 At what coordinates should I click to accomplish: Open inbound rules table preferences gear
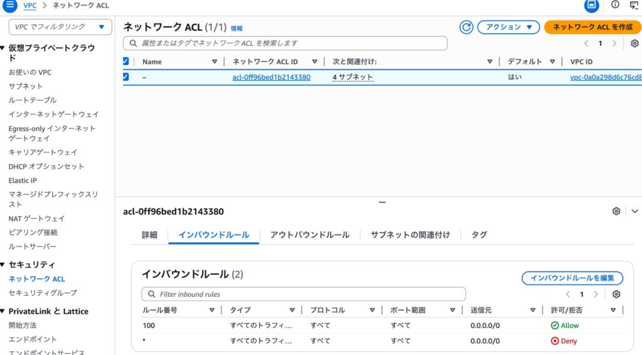click(x=616, y=294)
